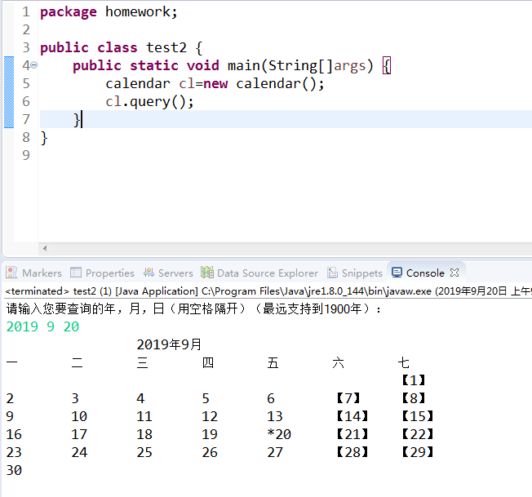Switch to the Snippets tab
This screenshot has width=532, height=497.
(355, 273)
